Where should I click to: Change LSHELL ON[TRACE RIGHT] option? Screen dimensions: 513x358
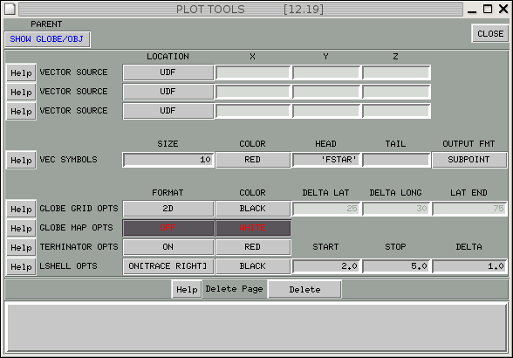168,266
